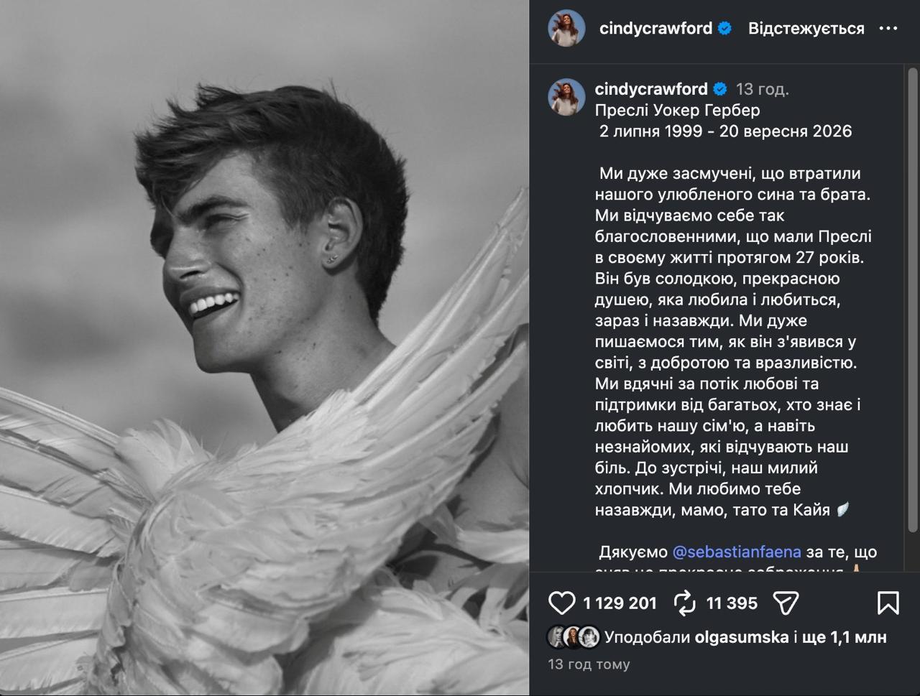This screenshot has height=696, width=920.
Task: Click the 1 129 201 likes count
Action: tap(620, 603)
